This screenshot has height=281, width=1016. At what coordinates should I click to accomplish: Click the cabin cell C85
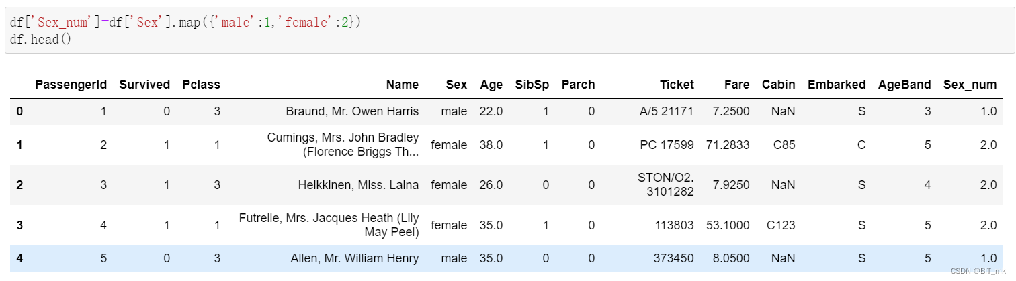click(x=784, y=144)
